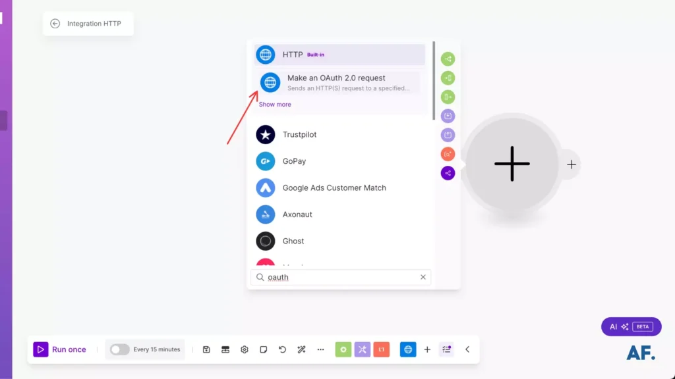This screenshot has height=379, width=675.
Task: Click the HTTP globe icon in the header
Action: click(x=266, y=55)
